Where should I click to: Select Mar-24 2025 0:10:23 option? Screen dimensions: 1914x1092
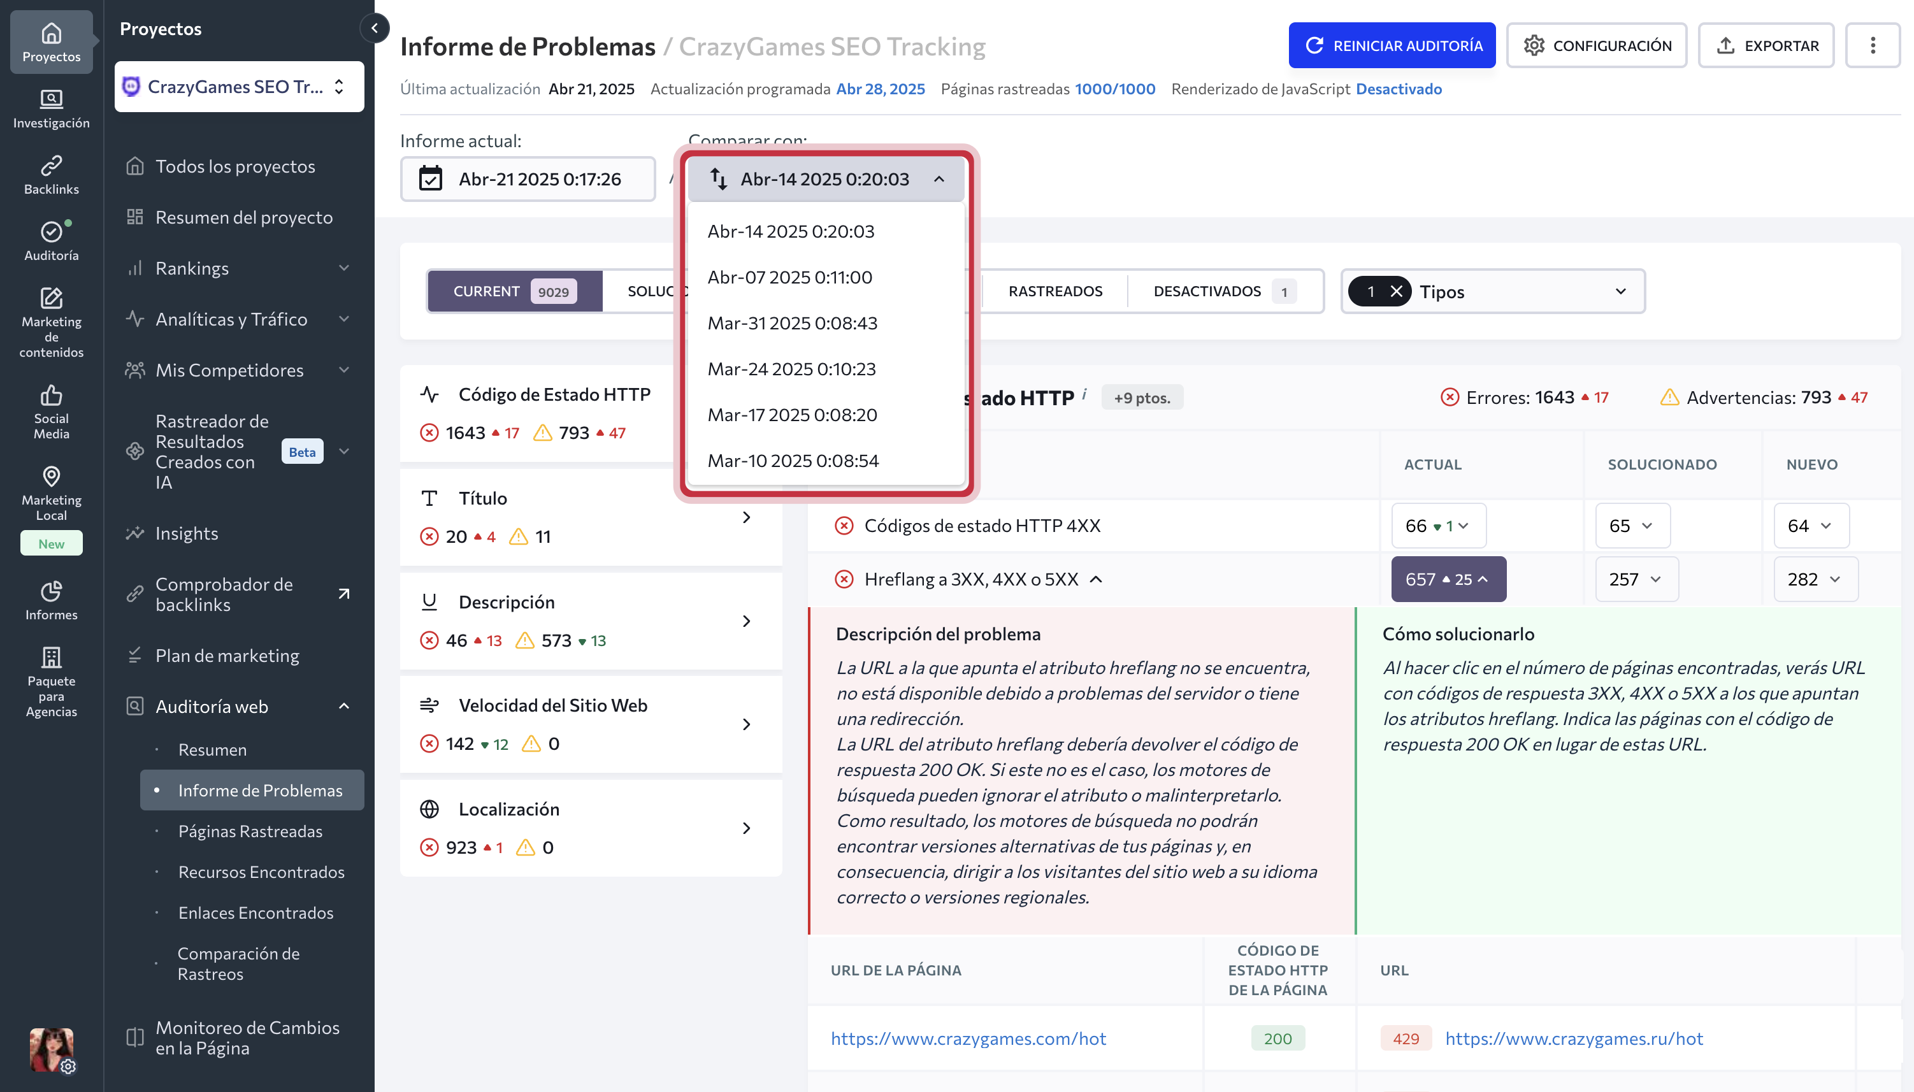tap(826, 368)
